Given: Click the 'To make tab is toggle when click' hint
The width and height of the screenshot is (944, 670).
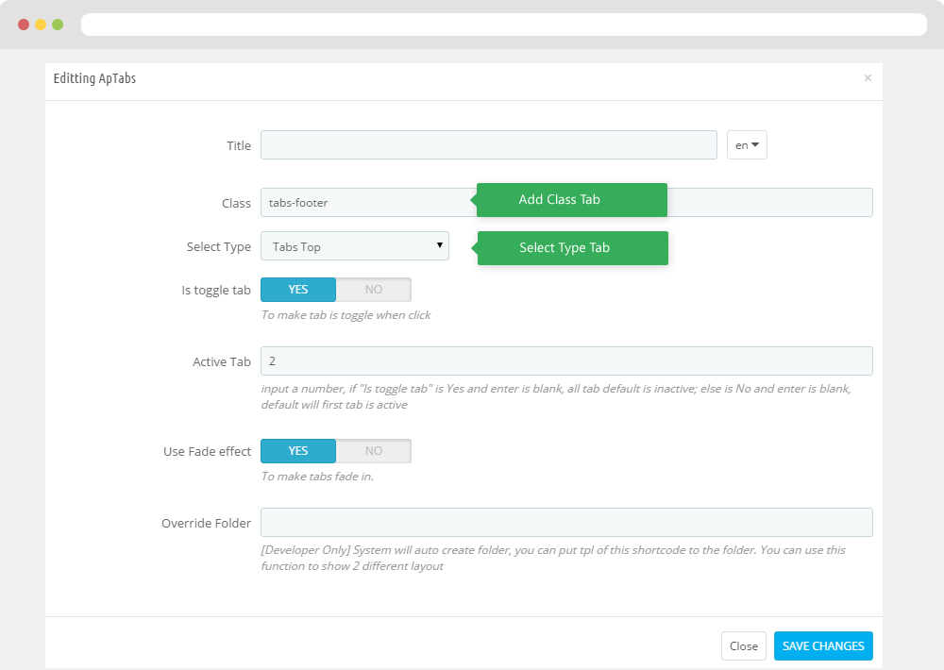Looking at the screenshot, I should [x=346, y=315].
